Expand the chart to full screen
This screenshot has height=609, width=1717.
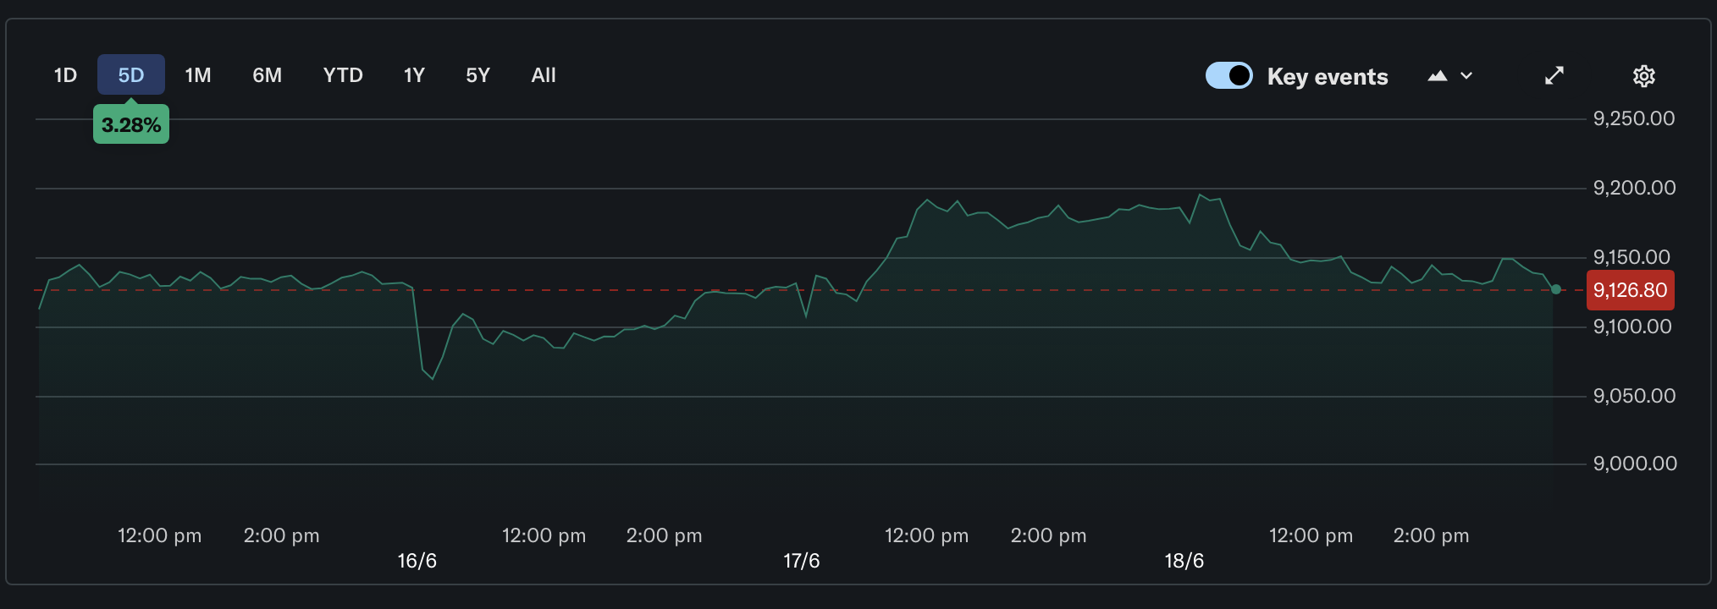pos(1554,76)
